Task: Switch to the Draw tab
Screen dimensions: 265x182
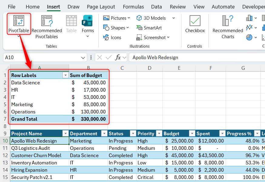Action: click(x=73, y=7)
